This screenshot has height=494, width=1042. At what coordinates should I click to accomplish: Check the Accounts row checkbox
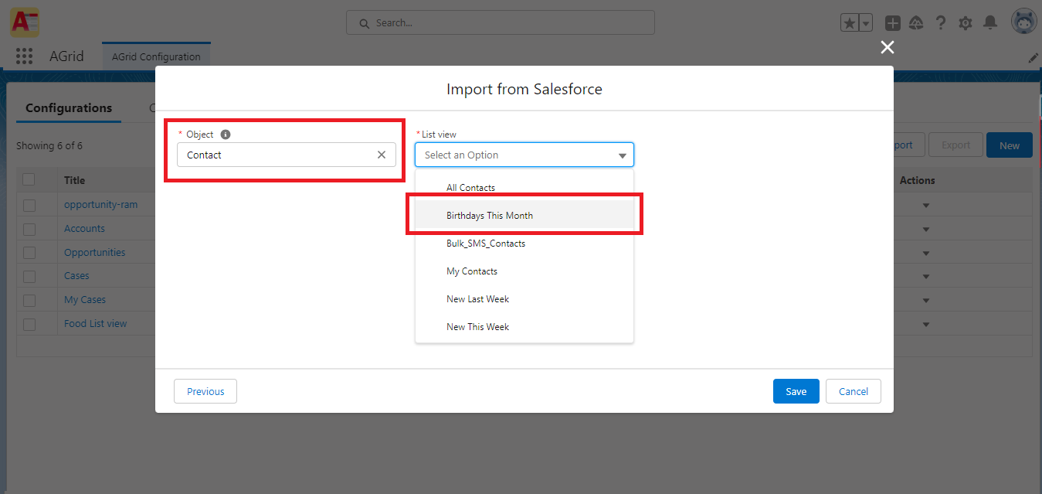[x=29, y=230]
